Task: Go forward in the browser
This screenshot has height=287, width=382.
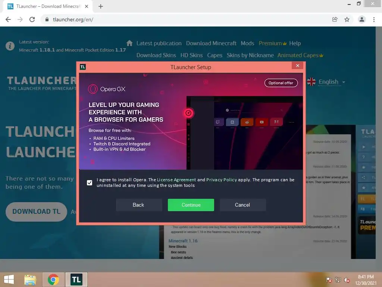Action: [x=20, y=19]
